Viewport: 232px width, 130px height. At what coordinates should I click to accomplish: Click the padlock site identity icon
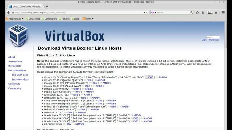tap(13, 13)
